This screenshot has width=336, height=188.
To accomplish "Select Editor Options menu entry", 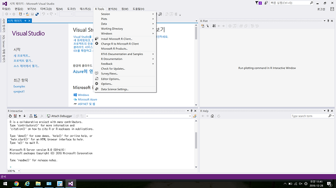I will point(125,79).
